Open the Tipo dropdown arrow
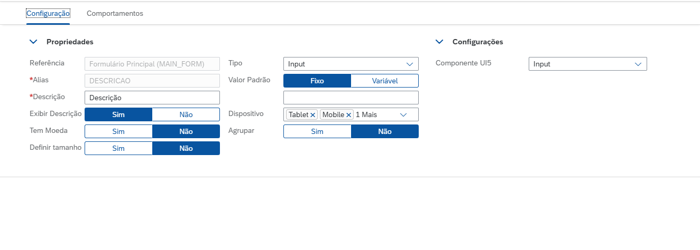Image resolution: width=700 pixels, height=250 pixels. (410, 64)
